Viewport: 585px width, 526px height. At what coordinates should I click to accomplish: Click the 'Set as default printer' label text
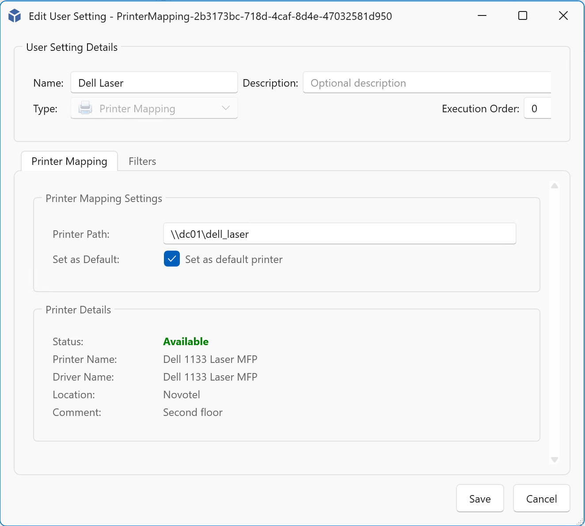[x=234, y=259]
